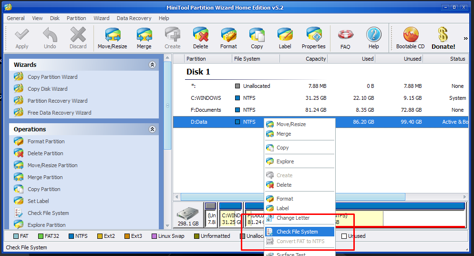Select the C:WINDOWS partition row

(321, 98)
